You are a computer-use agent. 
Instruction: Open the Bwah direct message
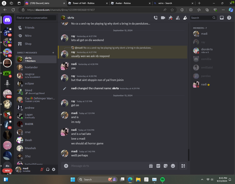click(36, 140)
